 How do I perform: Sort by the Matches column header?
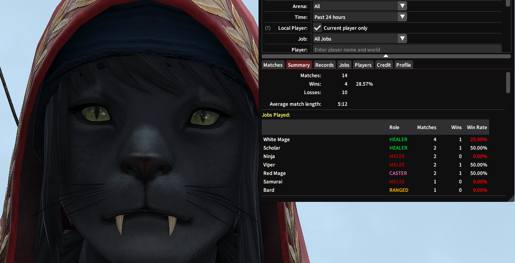426,127
